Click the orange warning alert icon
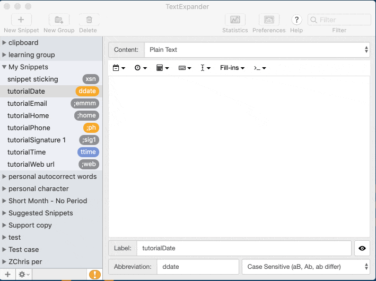The height and width of the screenshot is (281, 376). tap(95, 275)
